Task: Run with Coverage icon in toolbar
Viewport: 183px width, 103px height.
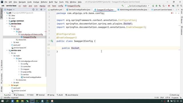Action: point(160,6)
